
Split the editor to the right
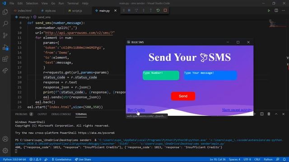[x=276, y=11]
